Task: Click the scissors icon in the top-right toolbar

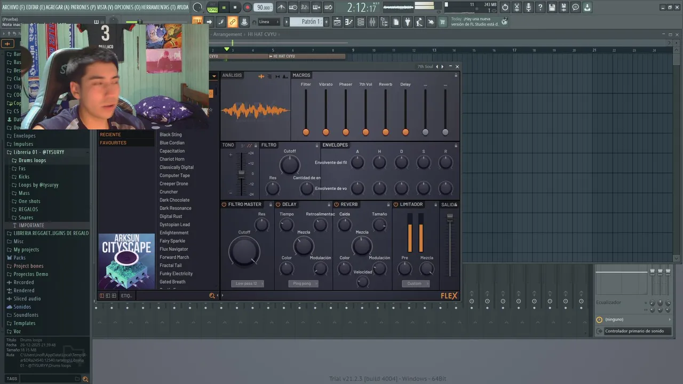Action: tap(517, 7)
